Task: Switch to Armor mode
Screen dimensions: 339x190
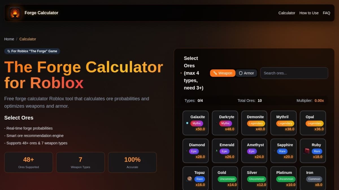Action: point(246,73)
